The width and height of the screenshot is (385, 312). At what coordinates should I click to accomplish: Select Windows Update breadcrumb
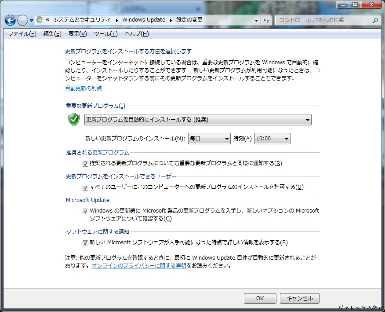pos(144,20)
